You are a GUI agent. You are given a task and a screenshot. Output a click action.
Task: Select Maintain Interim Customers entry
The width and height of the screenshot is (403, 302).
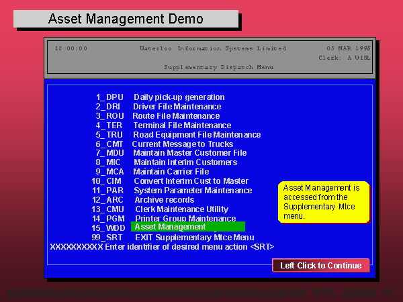click(x=185, y=162)
